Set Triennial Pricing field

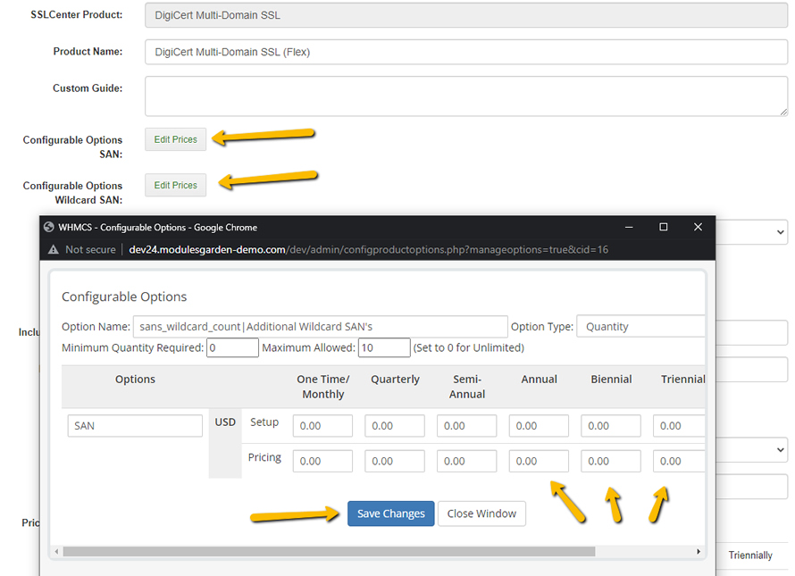click(679, 461)
